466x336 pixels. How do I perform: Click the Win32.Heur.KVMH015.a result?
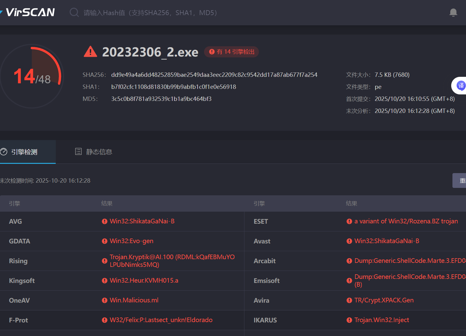point(144,280)
